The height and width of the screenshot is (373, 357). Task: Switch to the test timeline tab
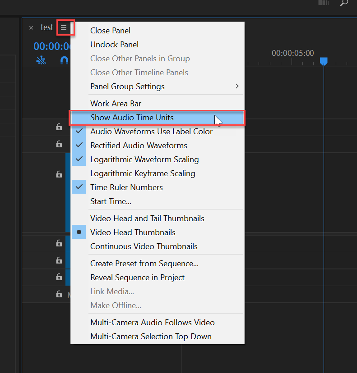(x=46, y=27)
